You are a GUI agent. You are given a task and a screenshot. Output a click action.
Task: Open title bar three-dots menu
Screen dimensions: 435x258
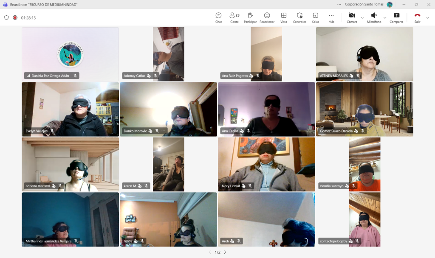coord(339,4)
